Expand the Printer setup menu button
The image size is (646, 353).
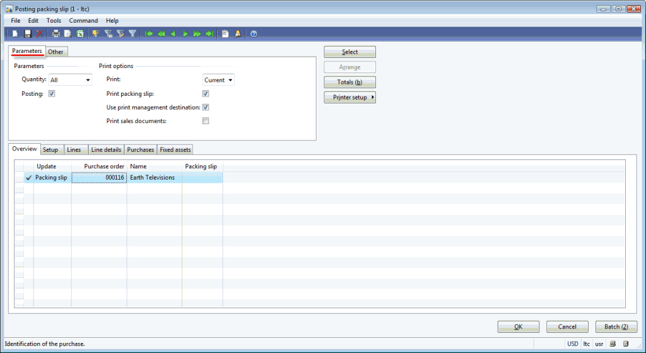coord(349,97)
